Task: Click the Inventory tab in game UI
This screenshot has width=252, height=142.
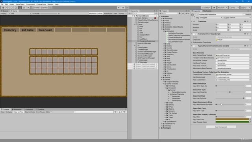Action: click(x=10, y=30)
